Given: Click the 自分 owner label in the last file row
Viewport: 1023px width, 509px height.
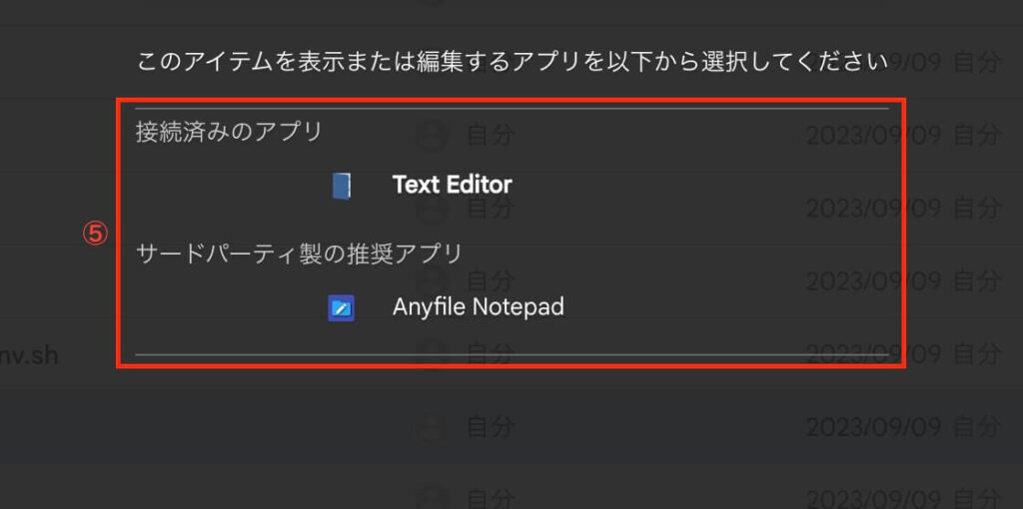Looking at the screenshot, I should [976, 496].
